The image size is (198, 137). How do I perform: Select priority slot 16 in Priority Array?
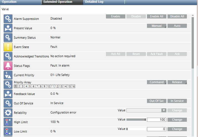click(73, 86)
